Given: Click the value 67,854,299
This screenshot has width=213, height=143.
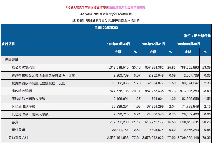Looking at the screenshot, I should [155, 107].
